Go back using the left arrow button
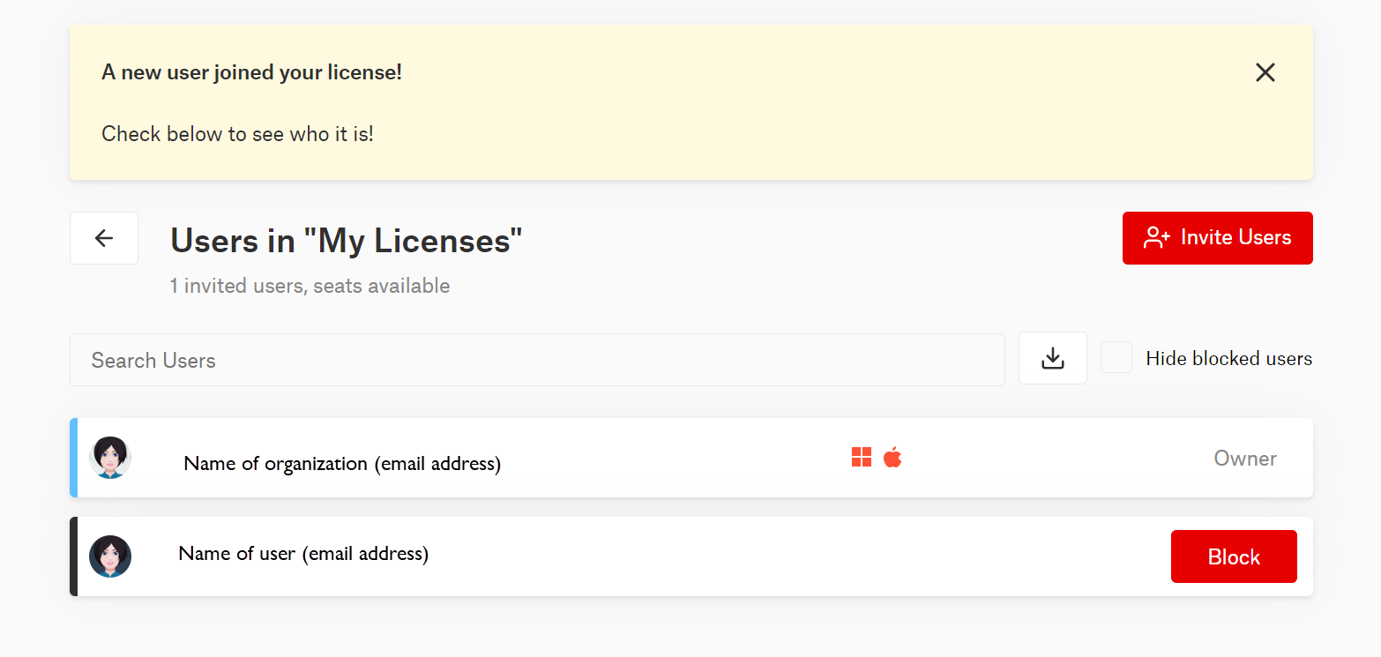This screenshot has height=657, width=1381. [104, 238]
